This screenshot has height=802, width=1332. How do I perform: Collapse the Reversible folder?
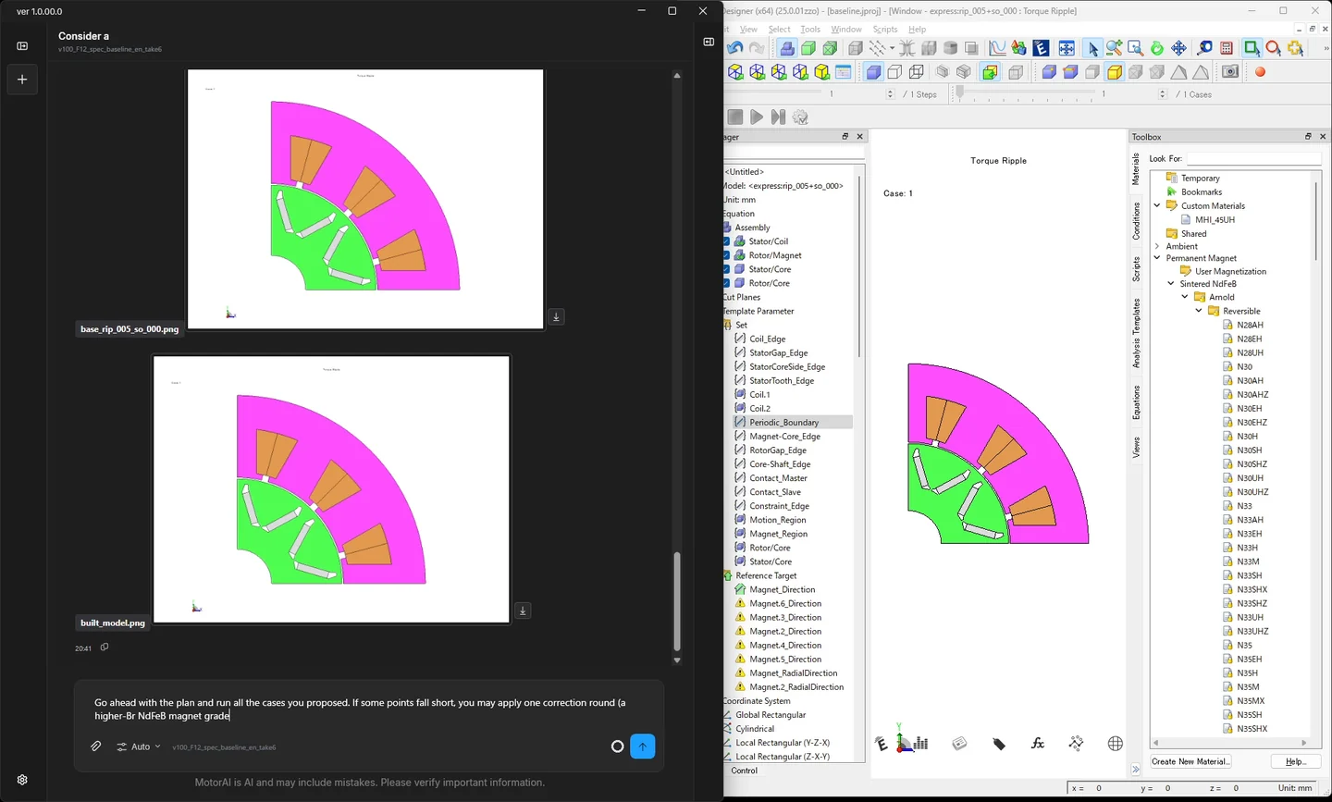(1199, 311)
